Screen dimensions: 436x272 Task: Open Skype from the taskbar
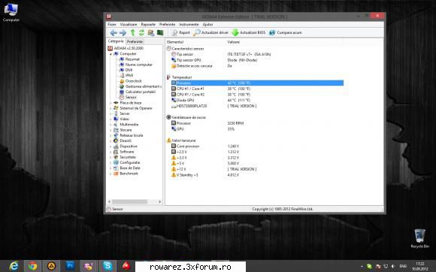(107, 266)
